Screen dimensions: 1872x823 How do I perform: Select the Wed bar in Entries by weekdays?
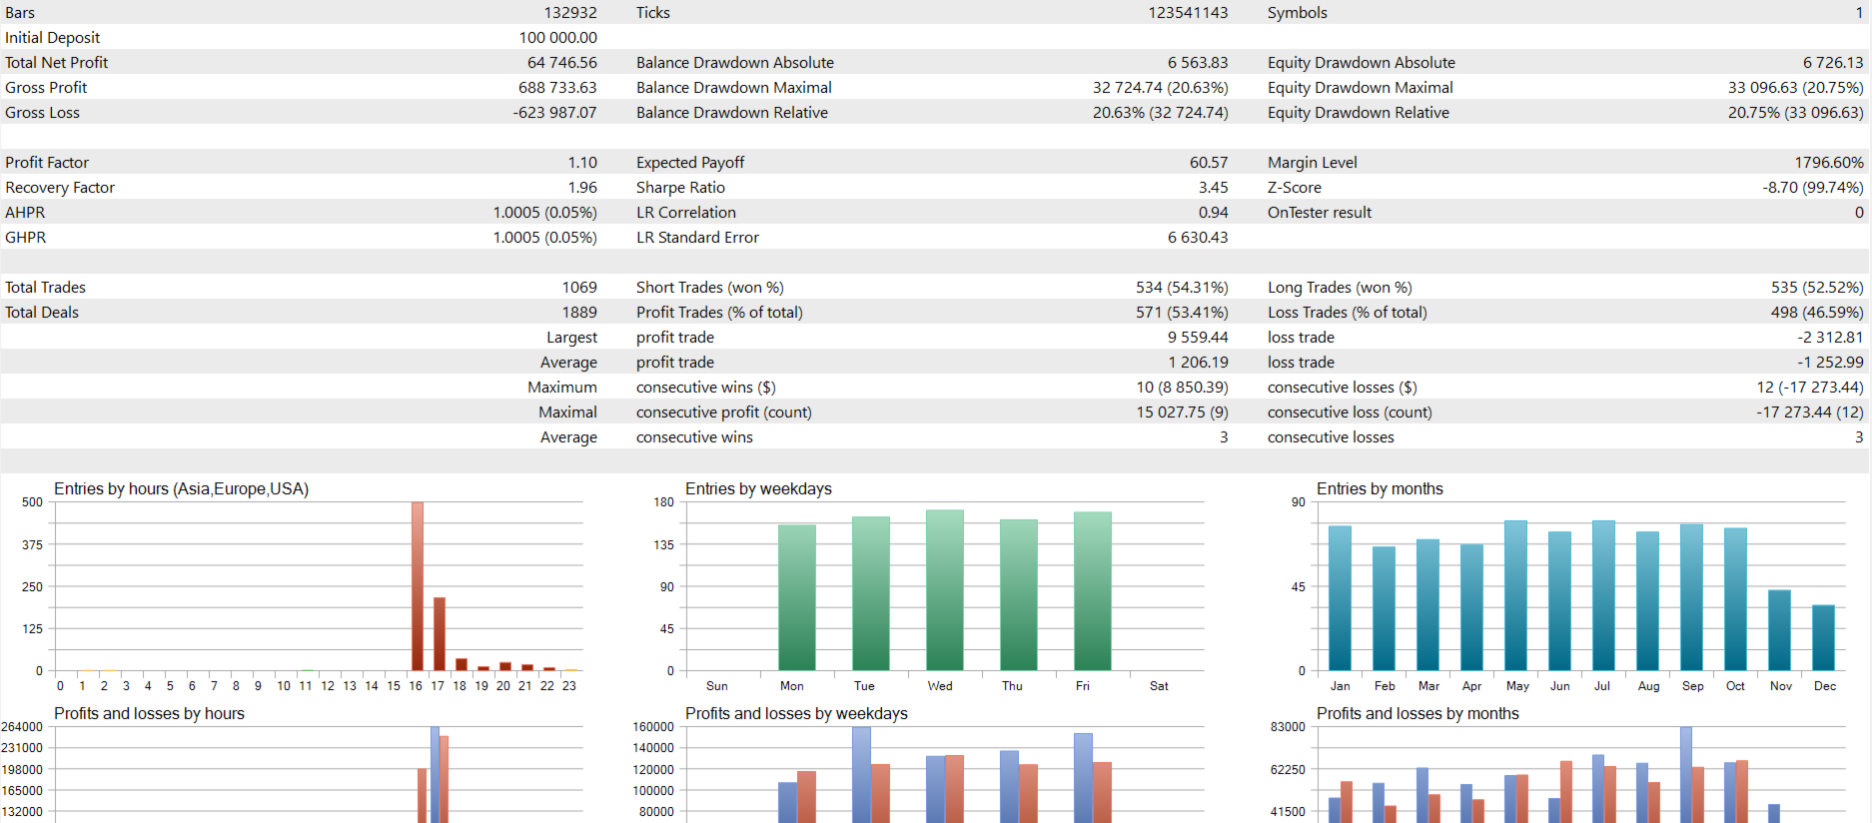pos(945,590)
